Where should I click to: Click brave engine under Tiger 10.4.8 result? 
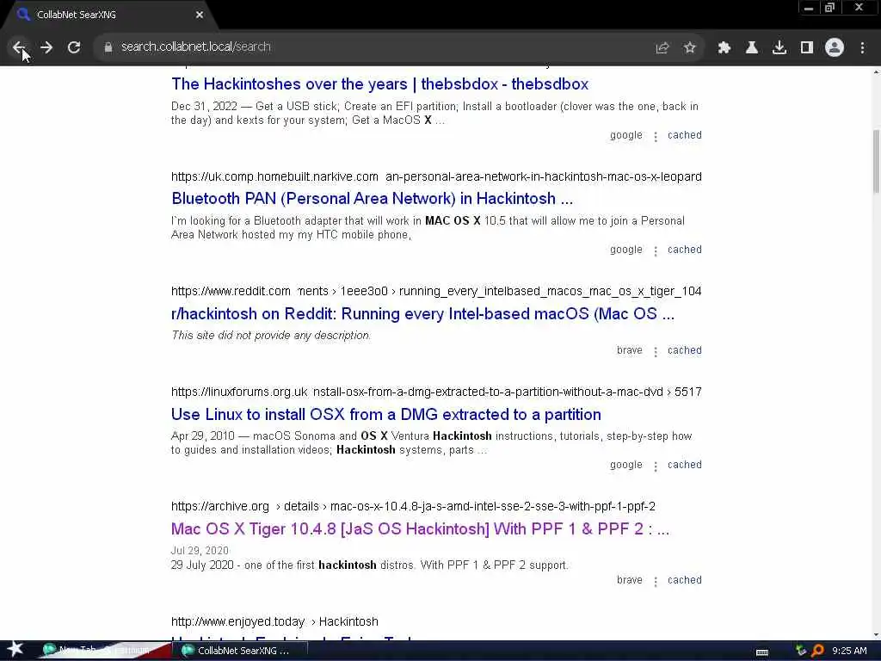click(x=629, y=580)
